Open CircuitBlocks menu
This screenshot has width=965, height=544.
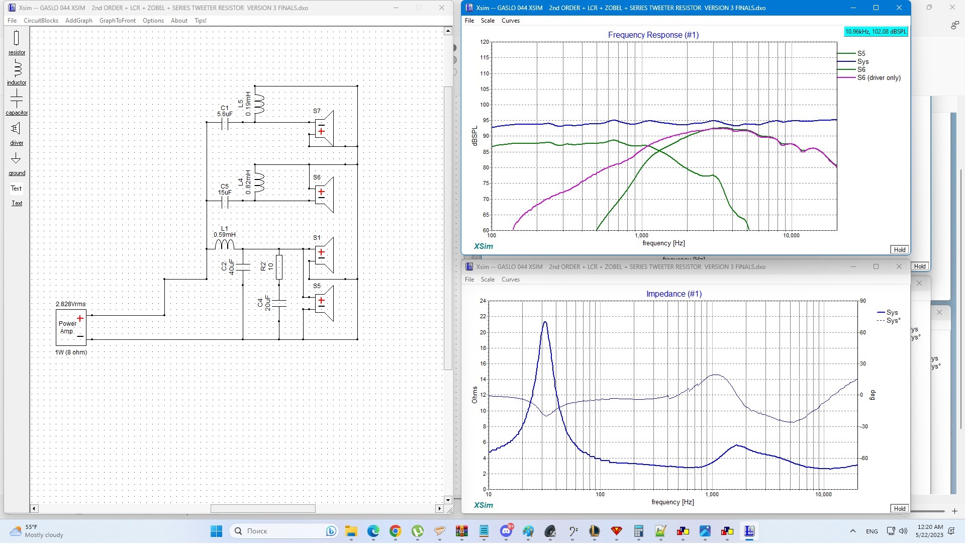pyautogui.click(x=40, y=20)
